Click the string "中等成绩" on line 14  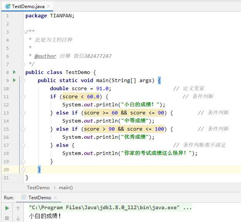click(x=135, y=121)
